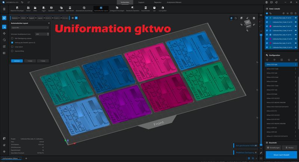Click the home view icon above view cube

click(x=254, y=18)
